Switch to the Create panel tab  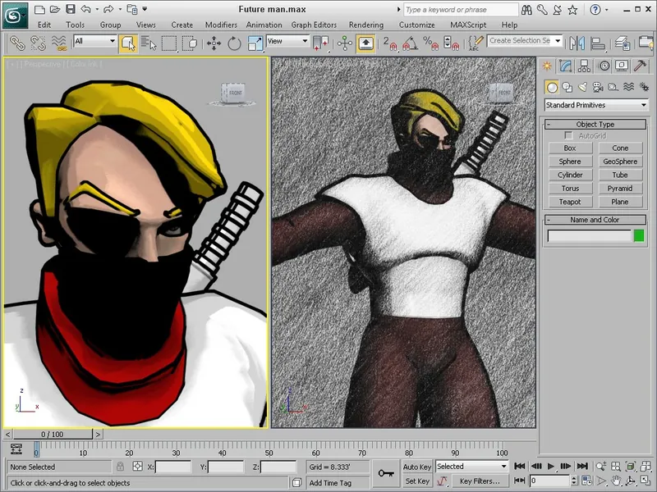click(547, 66)
